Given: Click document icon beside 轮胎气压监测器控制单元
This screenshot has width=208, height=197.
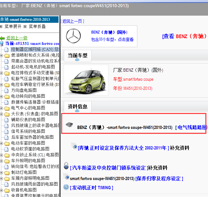Looking at the screenshot, I should (x=6, y=79).
